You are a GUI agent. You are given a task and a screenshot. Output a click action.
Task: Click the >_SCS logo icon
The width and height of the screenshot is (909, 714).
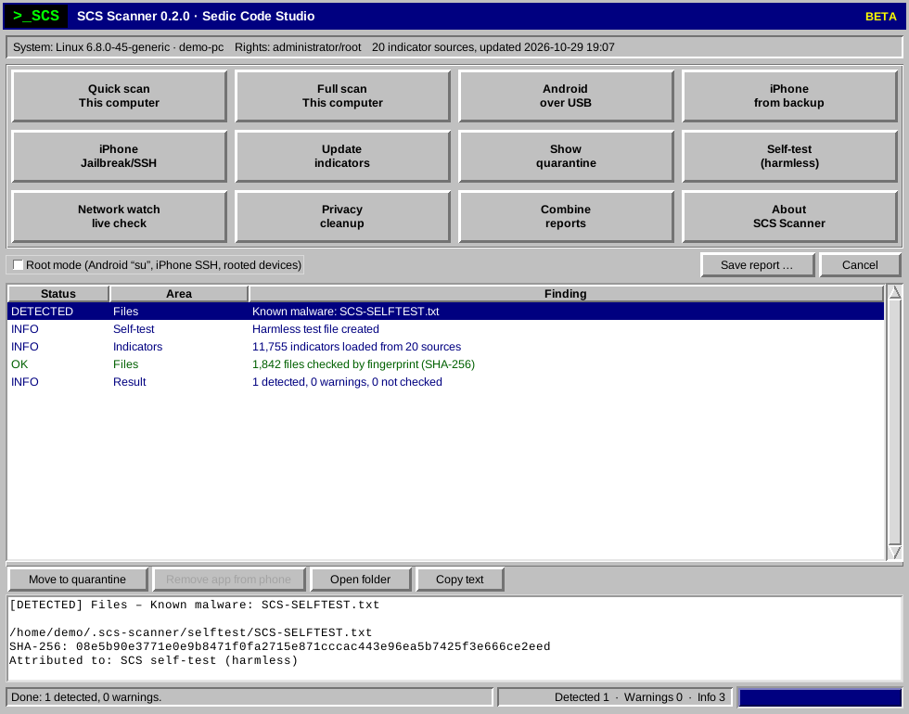click(36, 17)
